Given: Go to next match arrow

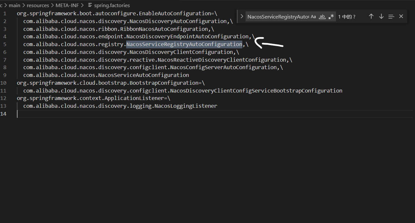Looking at the screenshot, I should (x=381, y=16).
